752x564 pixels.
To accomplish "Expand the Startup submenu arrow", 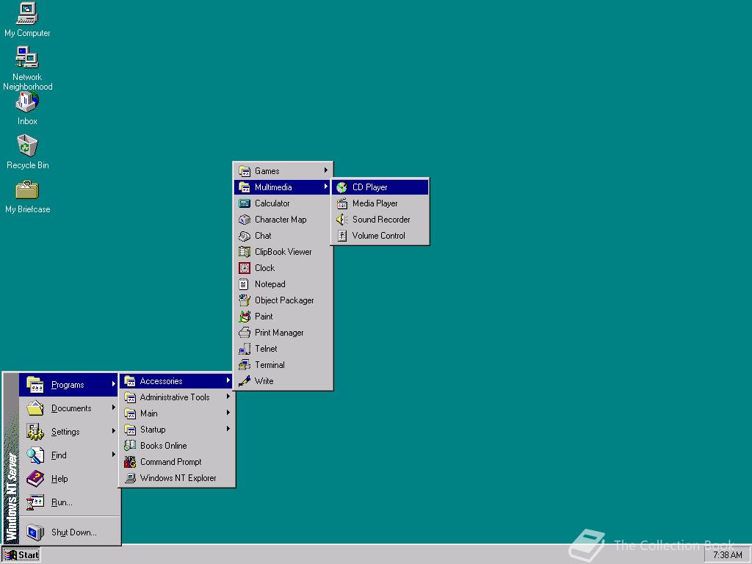I will point(228,429).
